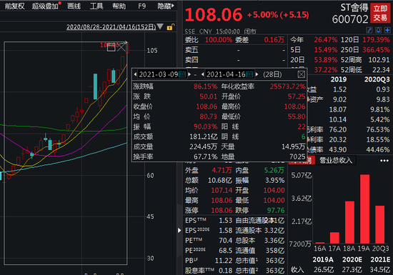Click the +5.00% (+5.15) change value

click(x=278, y=15)
